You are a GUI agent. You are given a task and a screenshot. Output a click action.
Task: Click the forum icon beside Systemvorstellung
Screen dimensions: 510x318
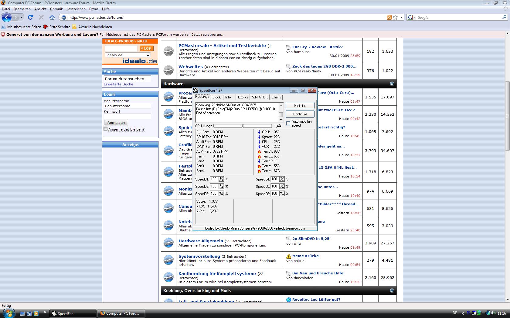click(168, 260)
